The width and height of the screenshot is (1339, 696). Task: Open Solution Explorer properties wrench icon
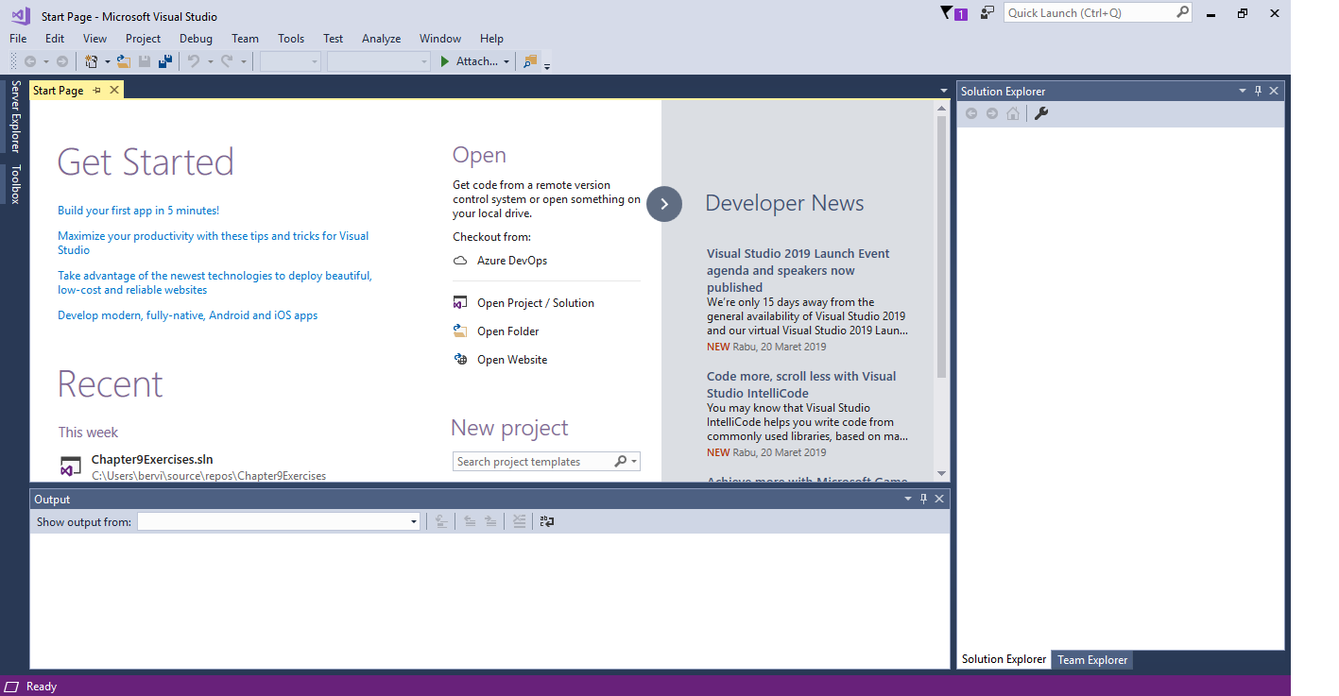pos(1041,113)
